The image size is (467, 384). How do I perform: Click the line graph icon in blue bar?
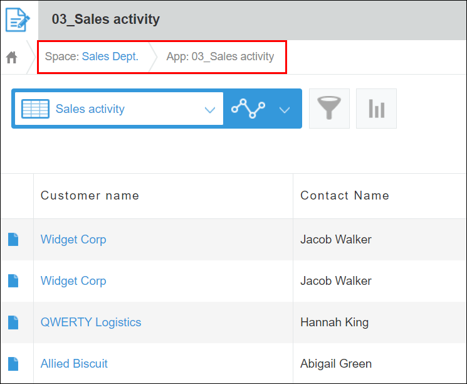click(248, 109)
